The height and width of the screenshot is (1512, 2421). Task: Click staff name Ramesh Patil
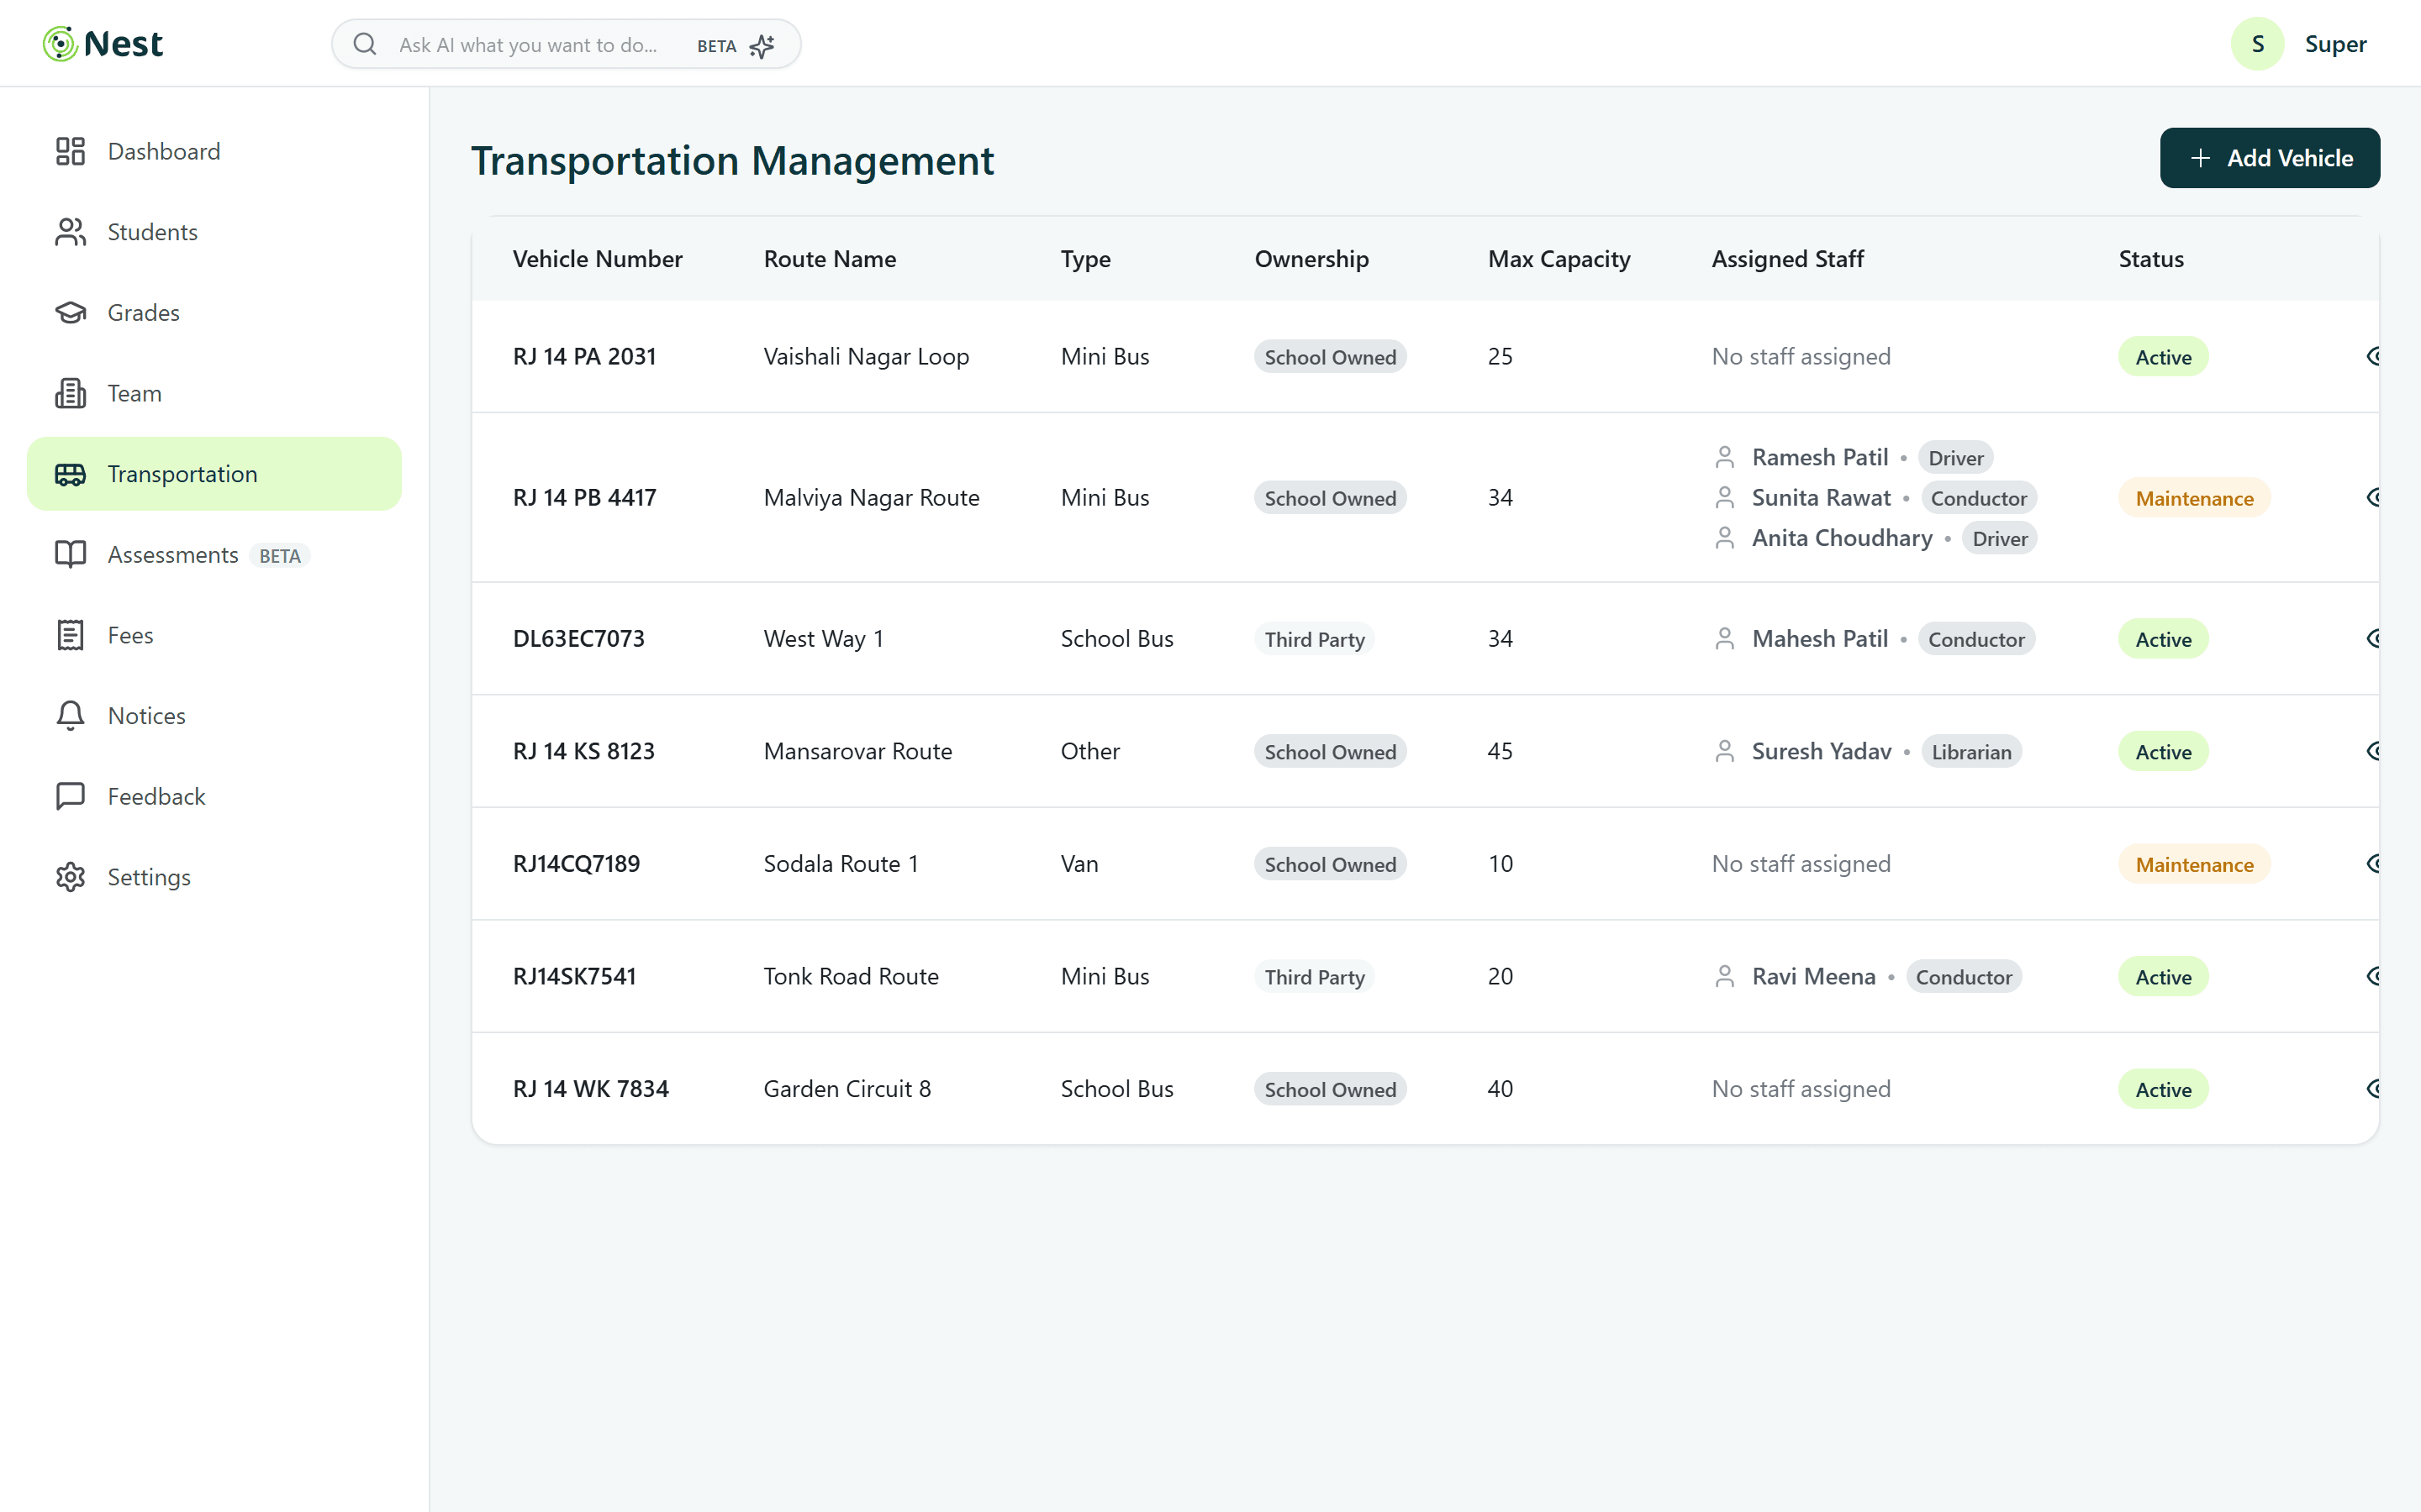click(x=1820, y=457)
